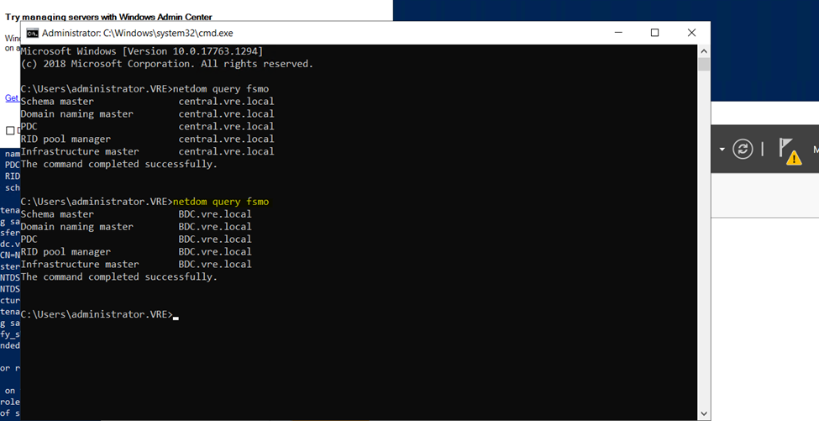Click the 'Schema master BDC.vre.local' output line

coord(136,214)
